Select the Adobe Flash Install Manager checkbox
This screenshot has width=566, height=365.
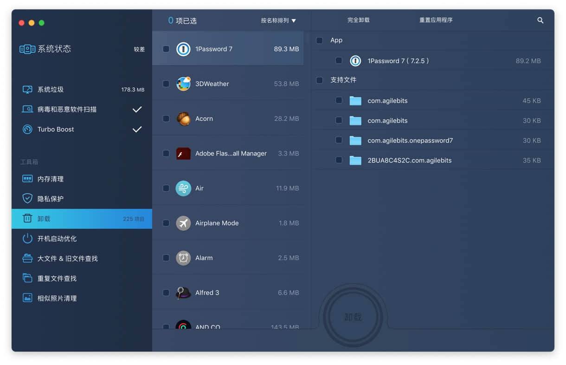click(166, 153)
